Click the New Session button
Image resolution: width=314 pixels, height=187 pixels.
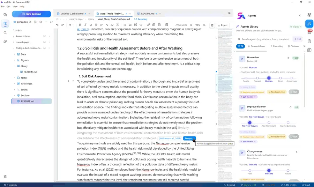click(x=31, y=14)
